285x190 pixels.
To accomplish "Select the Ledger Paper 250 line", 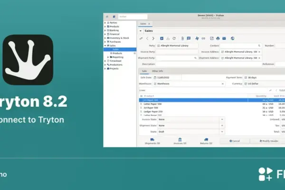I will (212, 112).
